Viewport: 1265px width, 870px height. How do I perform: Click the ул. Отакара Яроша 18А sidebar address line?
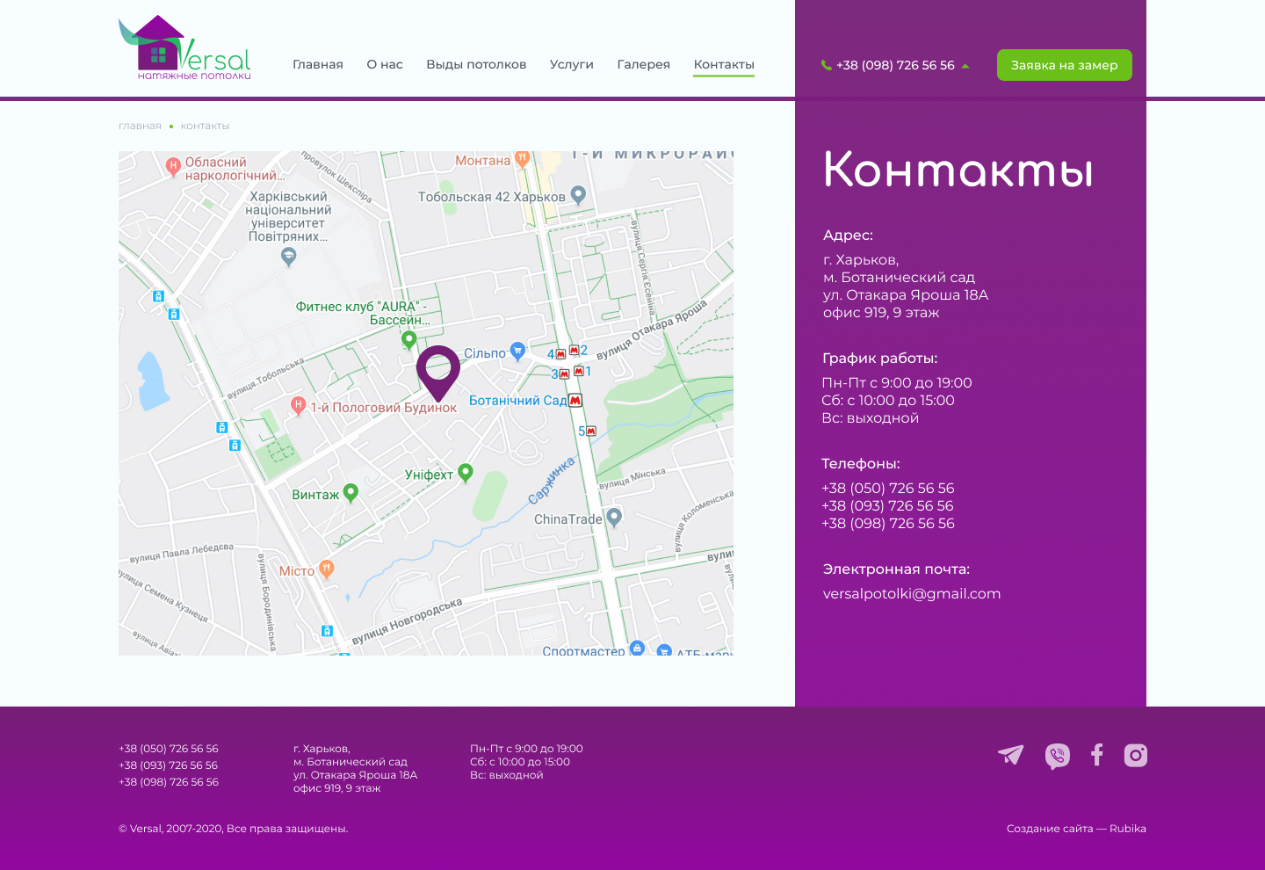[x=906, y=294]
